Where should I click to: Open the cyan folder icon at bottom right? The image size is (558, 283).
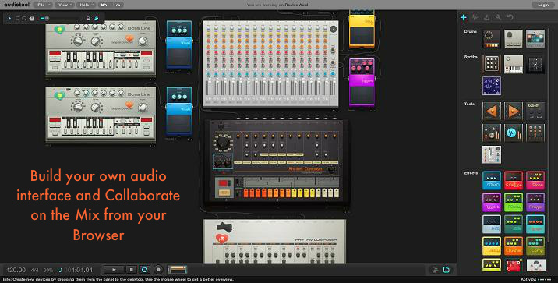(447, 270)
